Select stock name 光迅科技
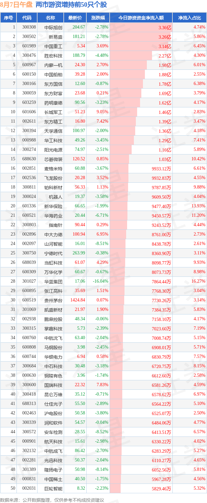This screenshot has width=207, height=503. (53, 460)
